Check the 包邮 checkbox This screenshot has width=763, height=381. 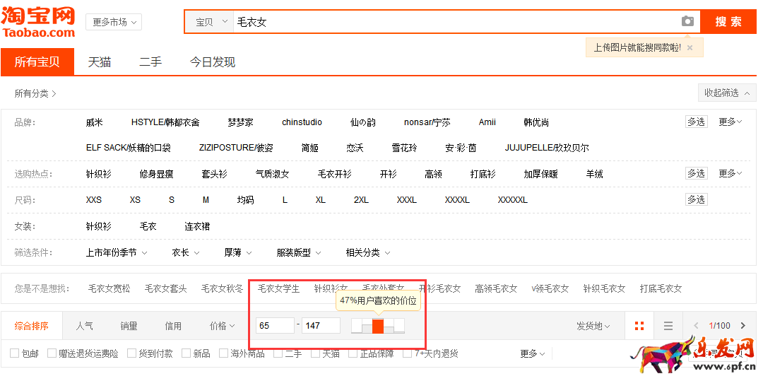pos(14,353)
